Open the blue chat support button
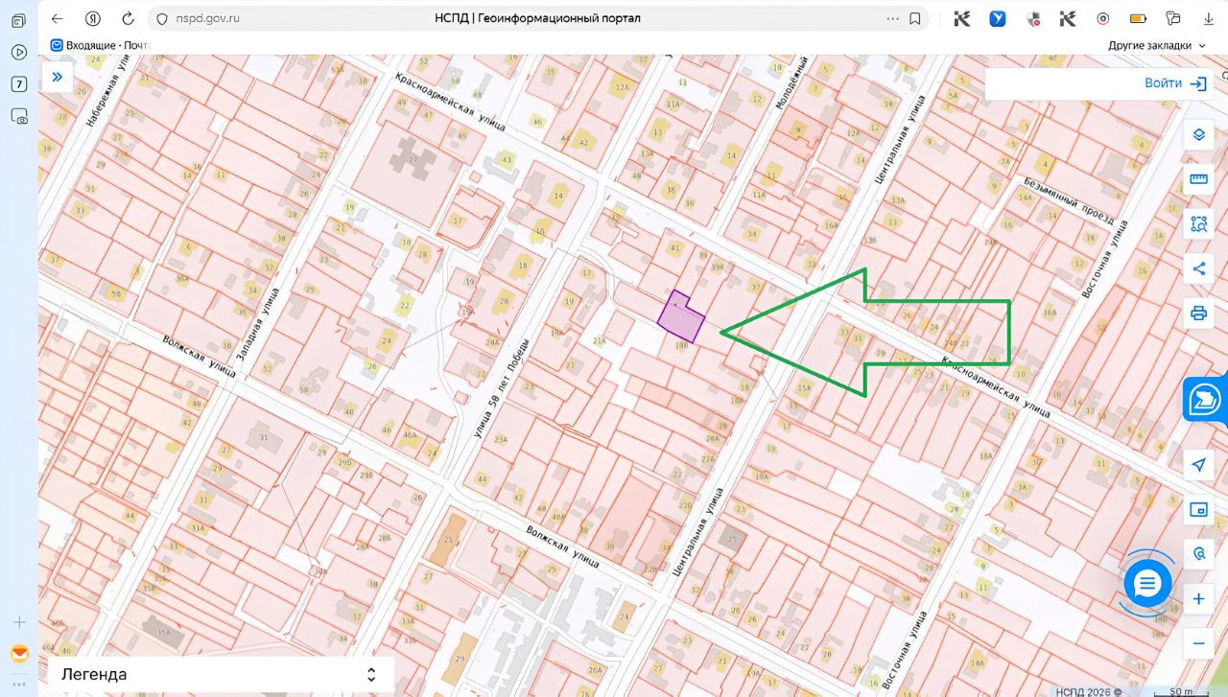 click(x=1148, y=582)
